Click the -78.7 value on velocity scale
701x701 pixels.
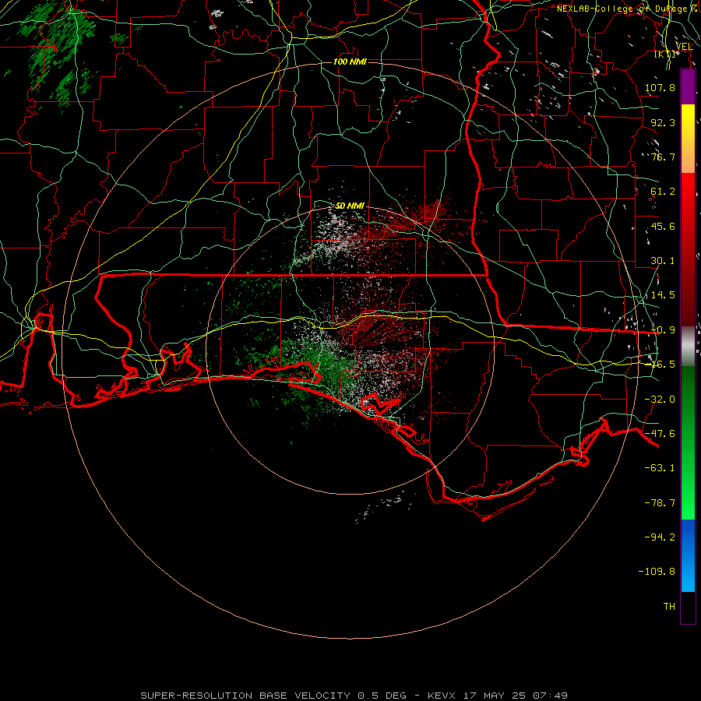[660, 503]
